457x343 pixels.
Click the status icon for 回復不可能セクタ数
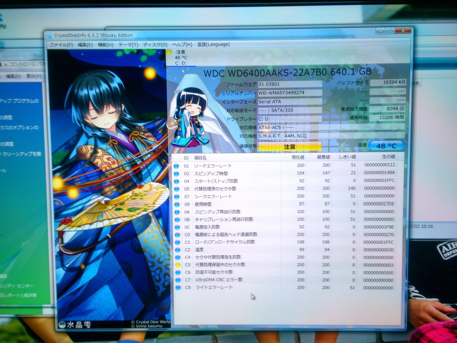[x=177, y=272]
